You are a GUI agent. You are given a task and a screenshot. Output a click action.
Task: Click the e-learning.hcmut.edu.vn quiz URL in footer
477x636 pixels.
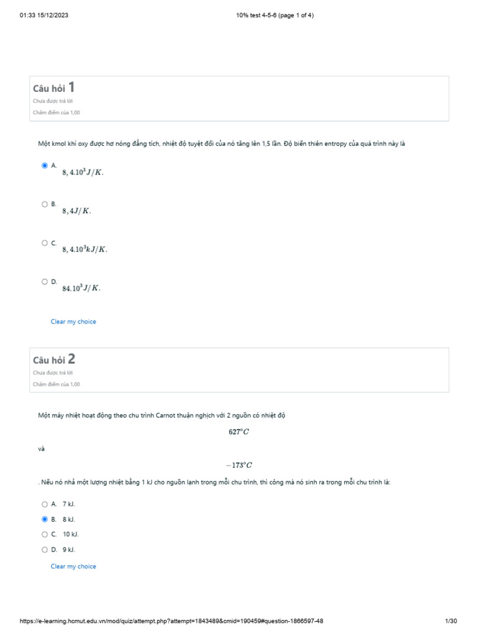click(x=171, y=622)
